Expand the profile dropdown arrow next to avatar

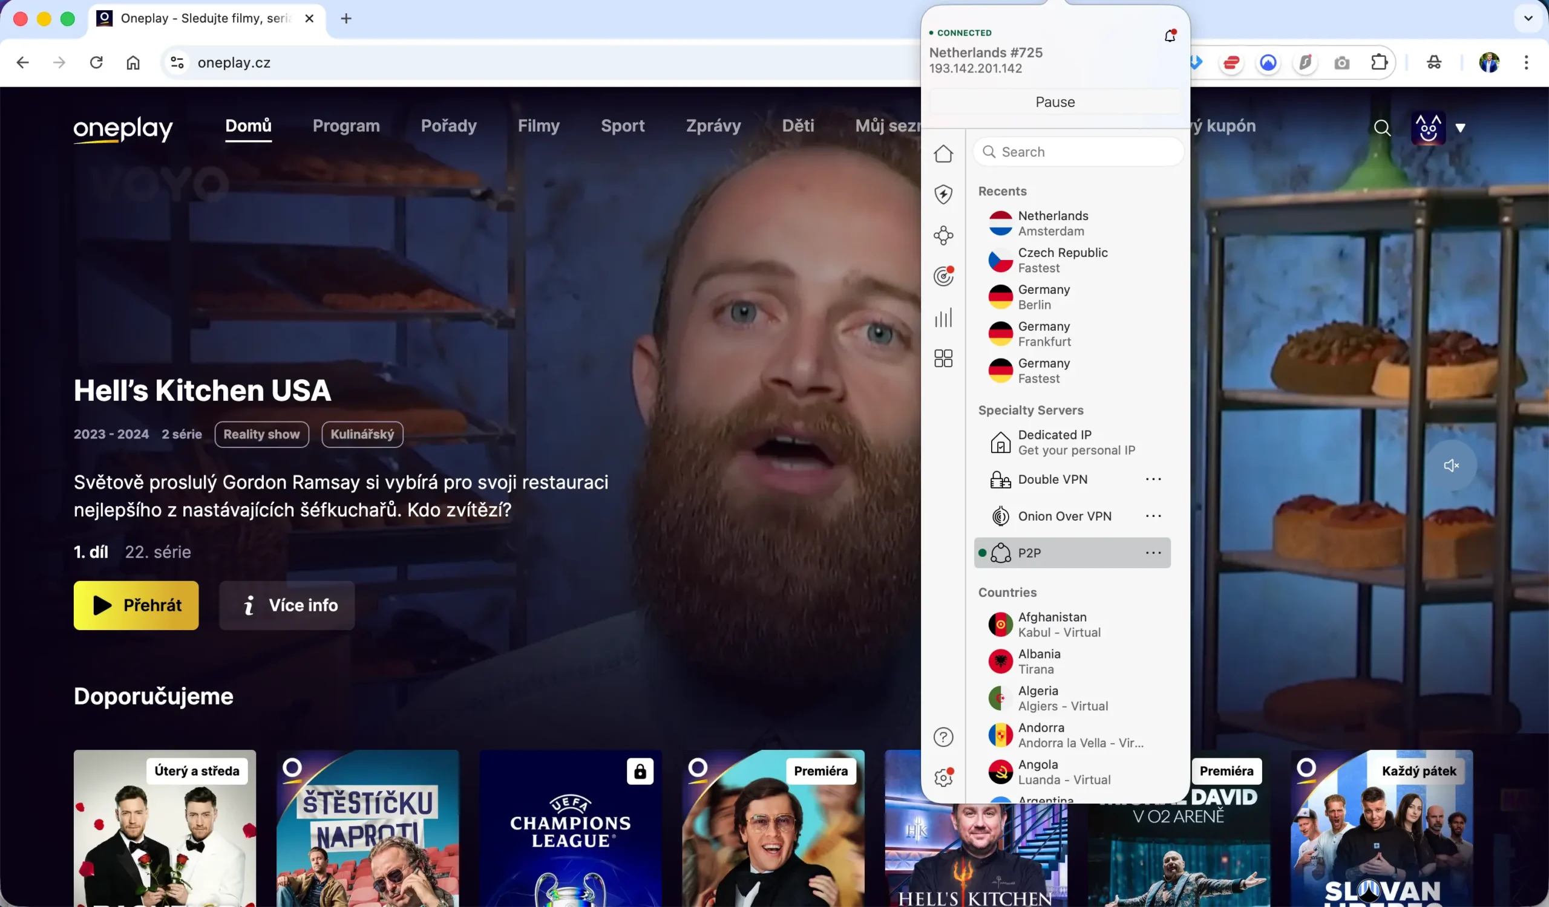[1462, 128]
